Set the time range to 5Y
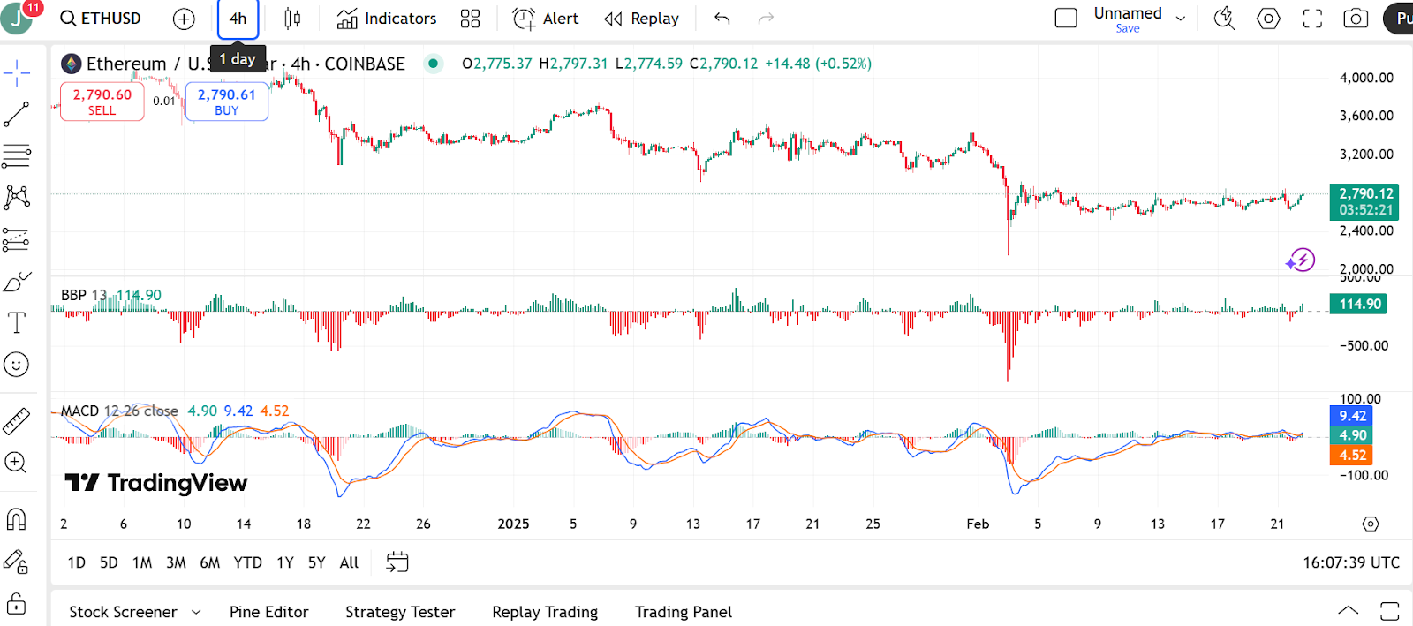The height and width of the screenshot is (626, 1413). click(x=317, y=562)
